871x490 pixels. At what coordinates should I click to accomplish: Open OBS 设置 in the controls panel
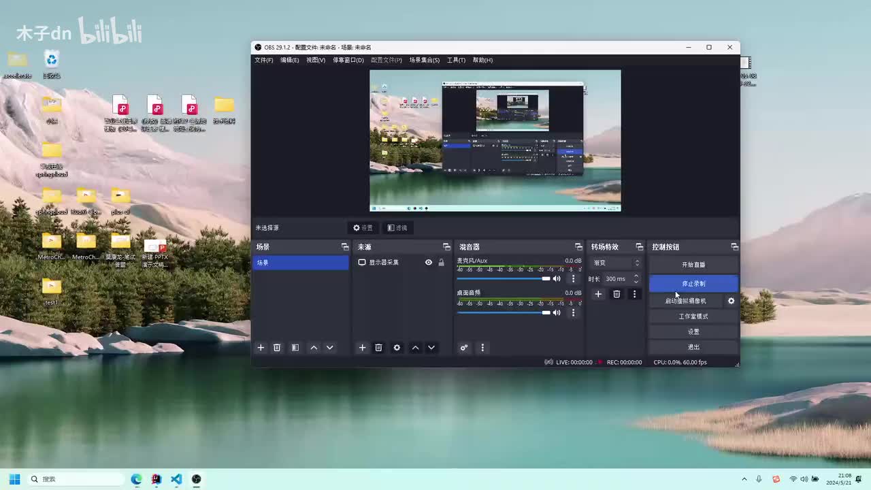point(693,331)
